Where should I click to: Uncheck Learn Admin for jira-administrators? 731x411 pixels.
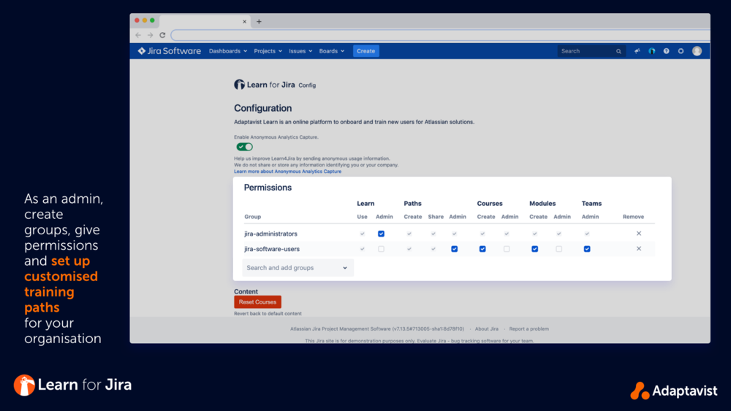tap(381, 234)
